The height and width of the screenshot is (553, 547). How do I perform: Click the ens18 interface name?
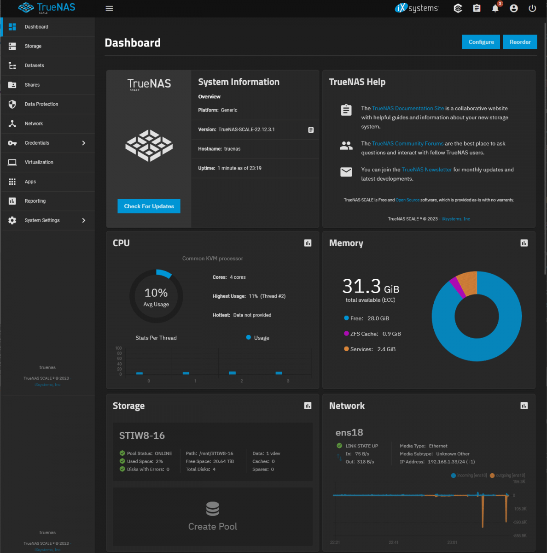click(349, 432)
